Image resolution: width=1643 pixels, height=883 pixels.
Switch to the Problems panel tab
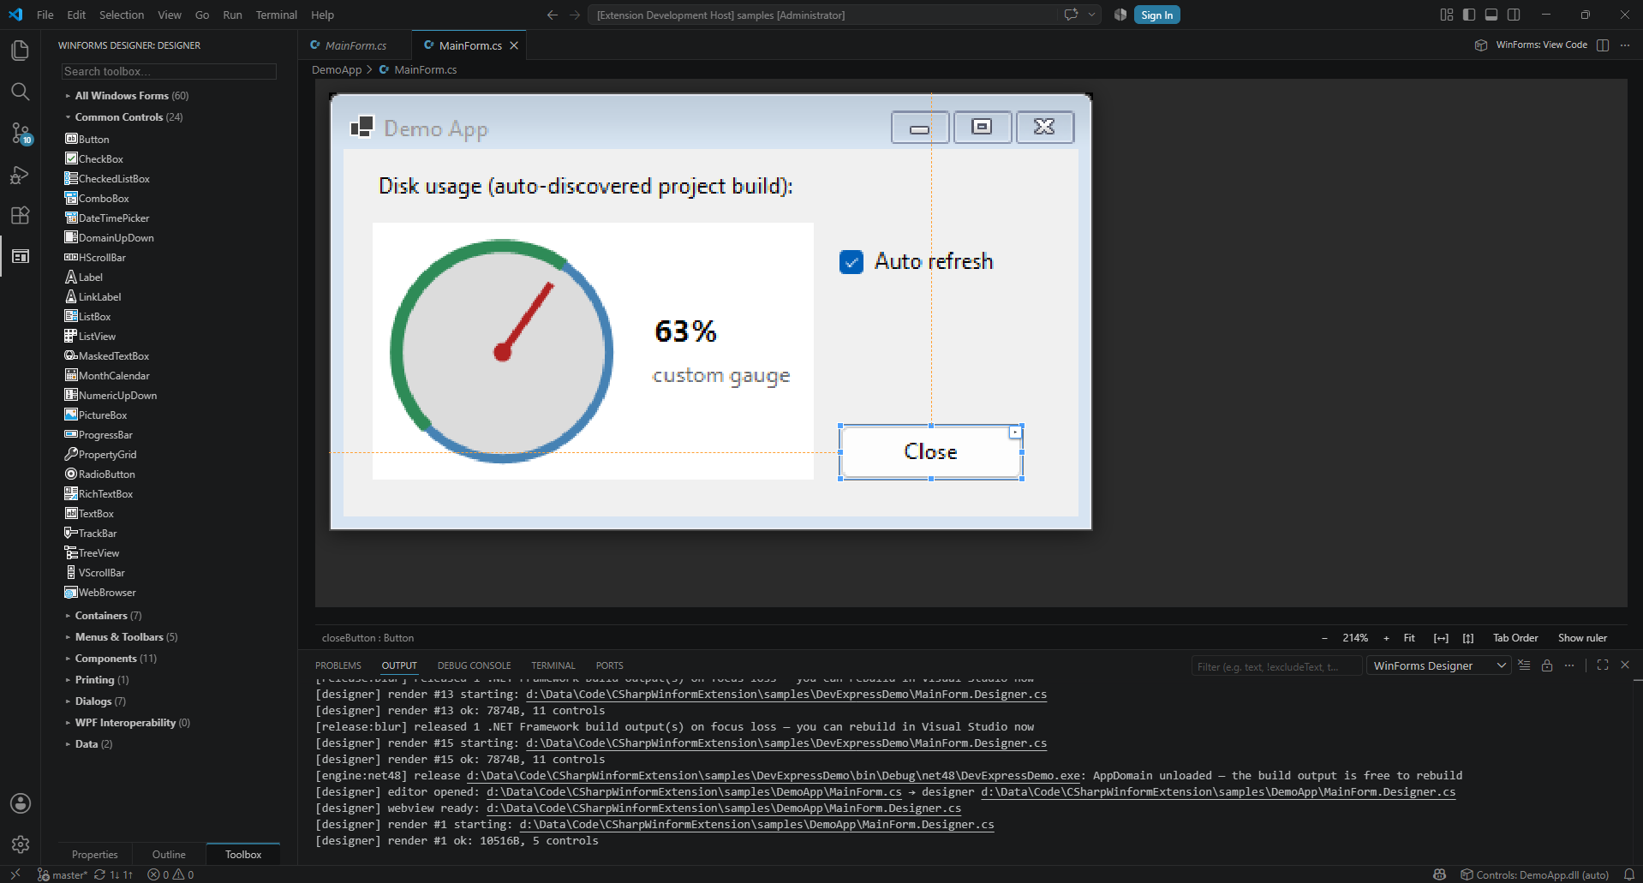338,665
